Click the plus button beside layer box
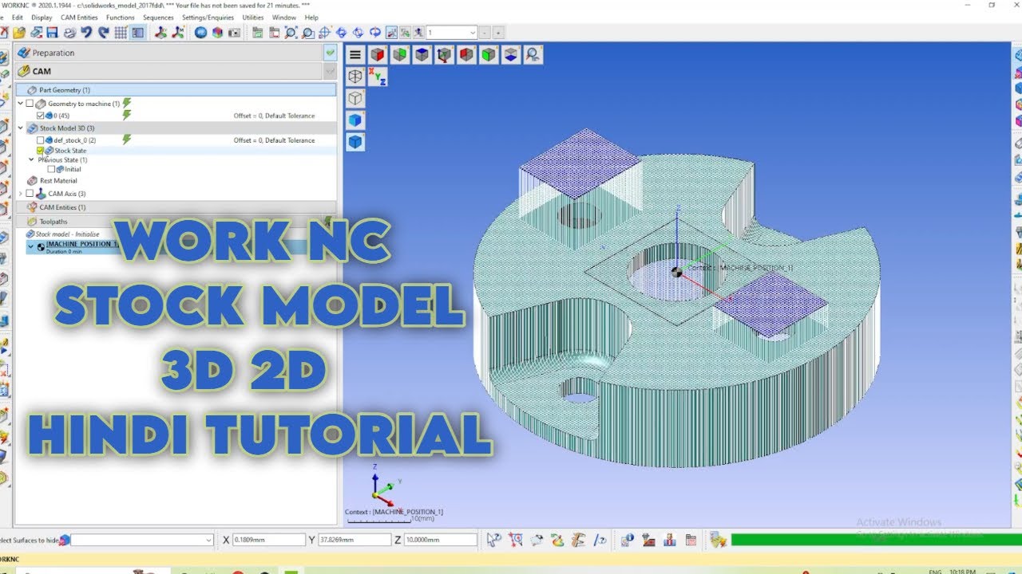The image size is (1022, 574). click(499, 33)
